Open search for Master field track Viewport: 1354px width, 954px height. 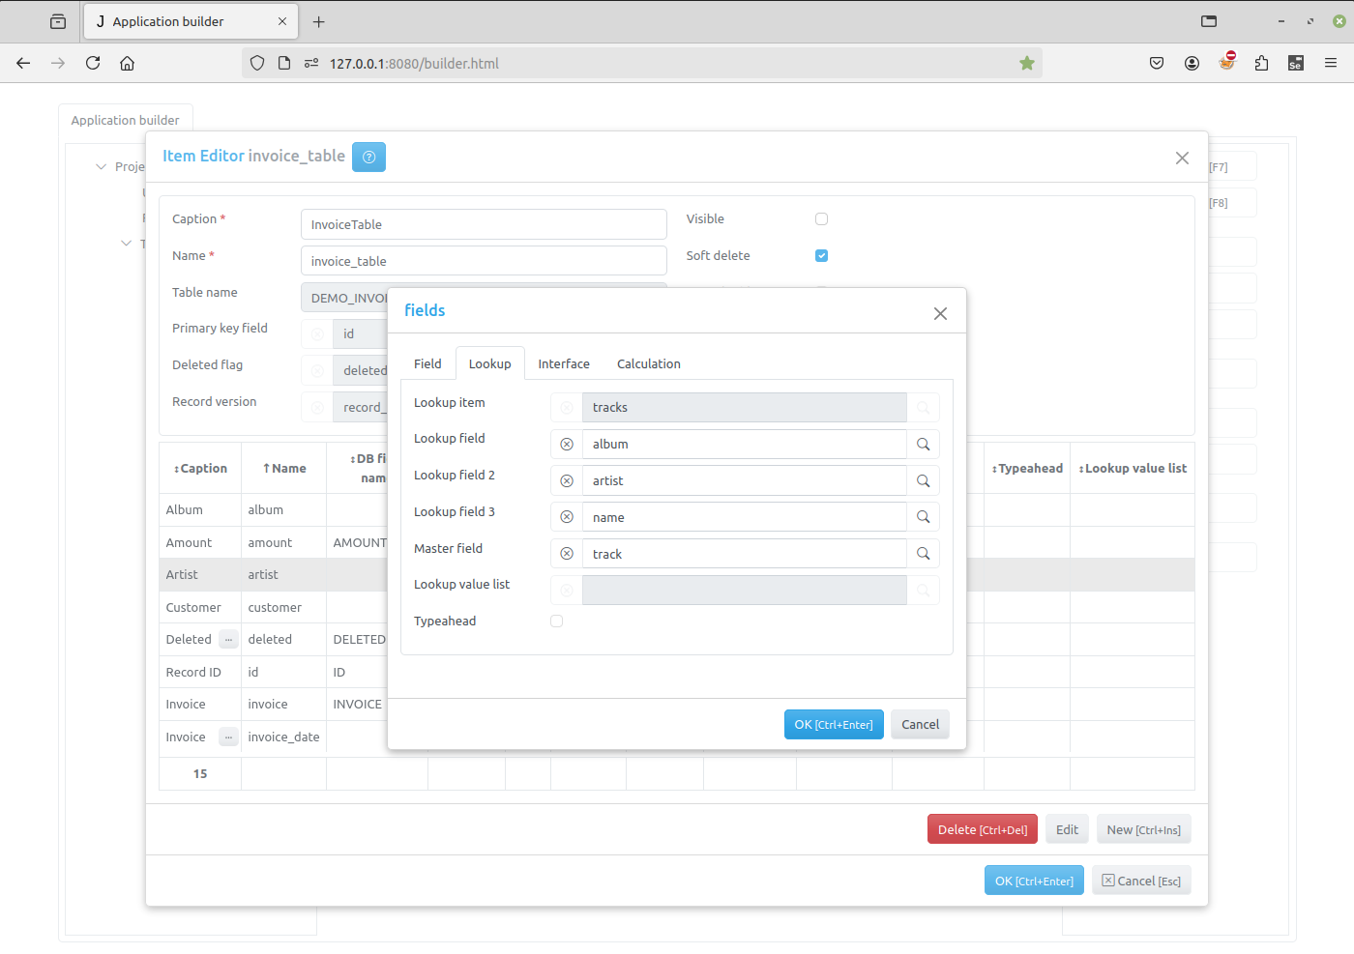click(x=923, y=555)
